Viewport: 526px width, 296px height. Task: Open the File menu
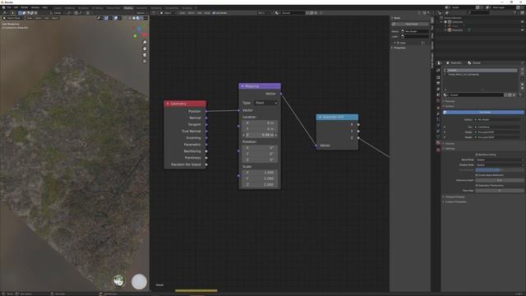point(9,7)
